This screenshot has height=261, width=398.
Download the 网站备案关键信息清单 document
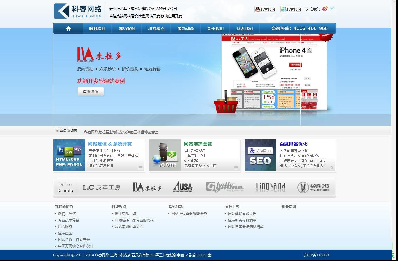point(246,226)
